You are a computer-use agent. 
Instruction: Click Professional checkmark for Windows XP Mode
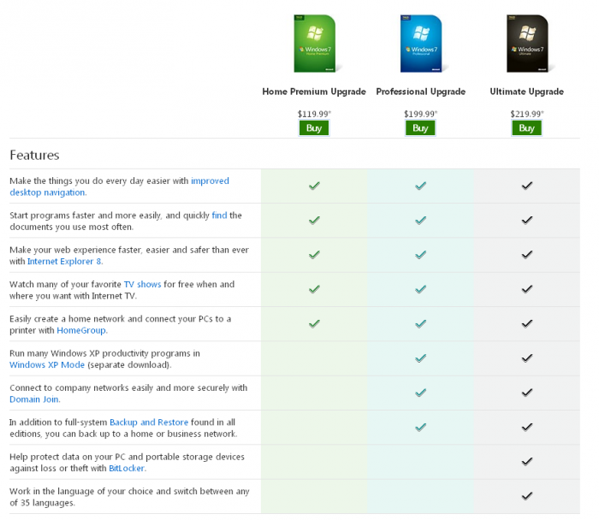tap(420, 358)
